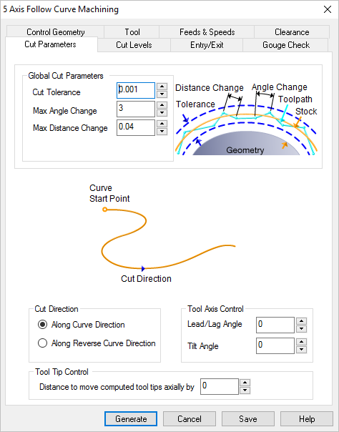Close the 5 Axis Follow Curve dialog
Image resolution: width=339 pixels, height=432 pixels.
coord(328,9)
